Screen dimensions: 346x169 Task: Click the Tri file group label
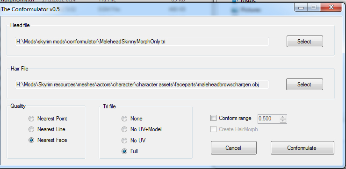109,106
